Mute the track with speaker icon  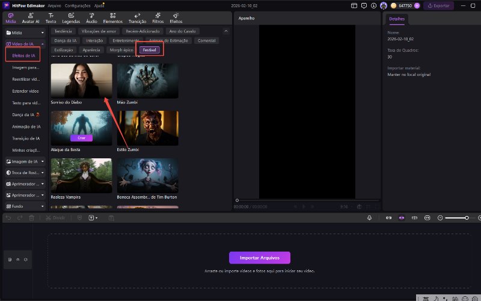[26, 259]
